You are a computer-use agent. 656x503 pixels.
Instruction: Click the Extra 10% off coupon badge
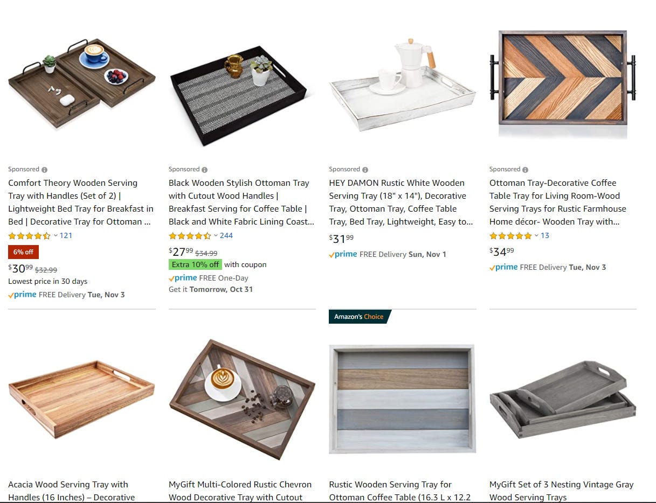[195, 264]
